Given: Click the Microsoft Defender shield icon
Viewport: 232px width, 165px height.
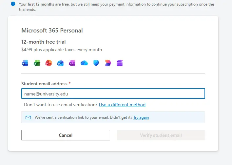Looking at the screenshot, I should pos(96,63).
